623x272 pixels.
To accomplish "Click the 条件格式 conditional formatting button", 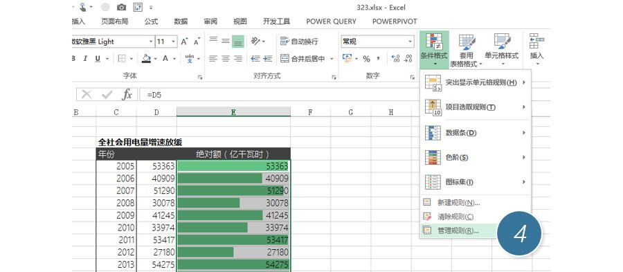I will pos(434,50).
